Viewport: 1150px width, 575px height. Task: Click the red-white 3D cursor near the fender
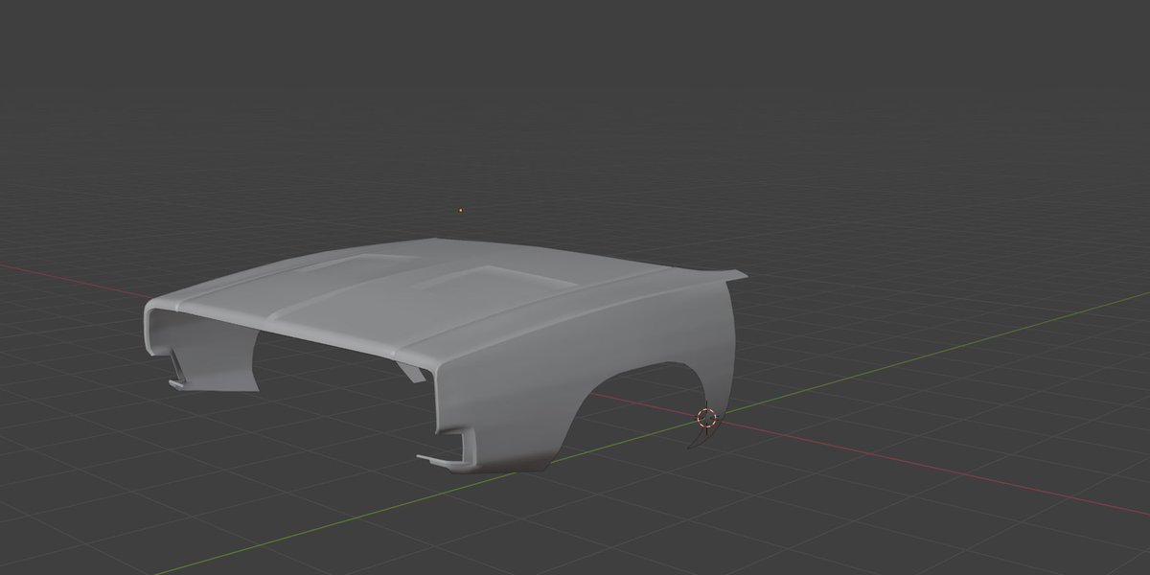706,417
